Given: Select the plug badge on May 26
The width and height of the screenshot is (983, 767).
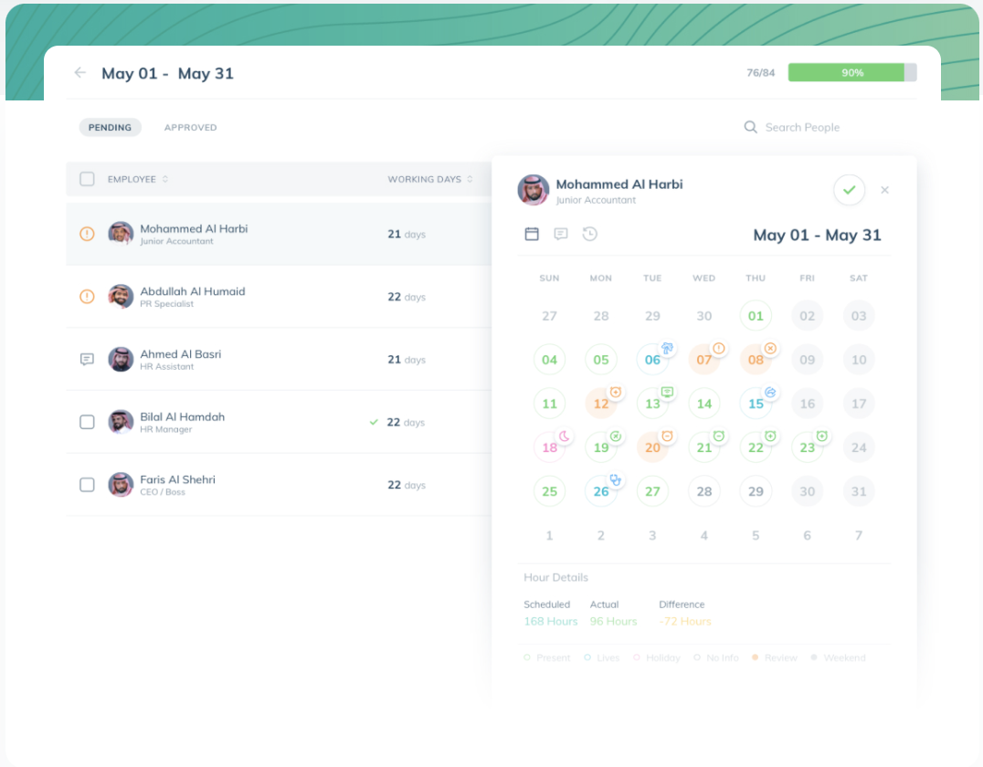Looking at the screenshot, I should pyautogui.click(x=614, y=479).
